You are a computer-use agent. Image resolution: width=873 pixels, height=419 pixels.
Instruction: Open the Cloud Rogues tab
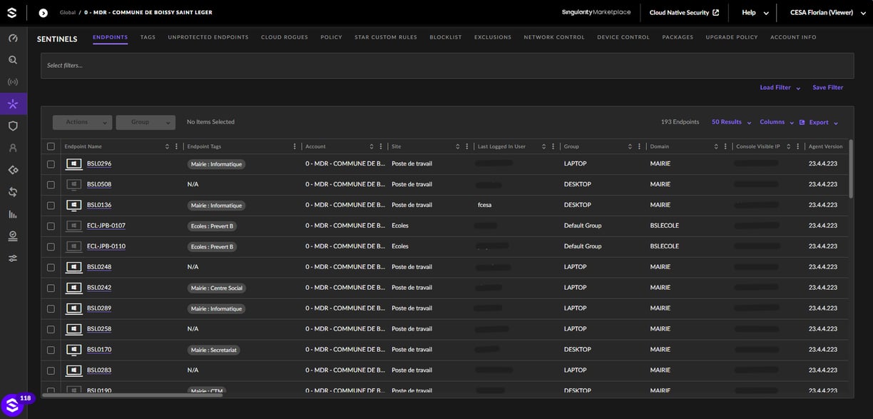coord(285,37)
